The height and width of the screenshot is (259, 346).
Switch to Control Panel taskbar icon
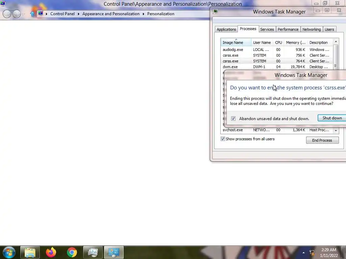[114, 252]
